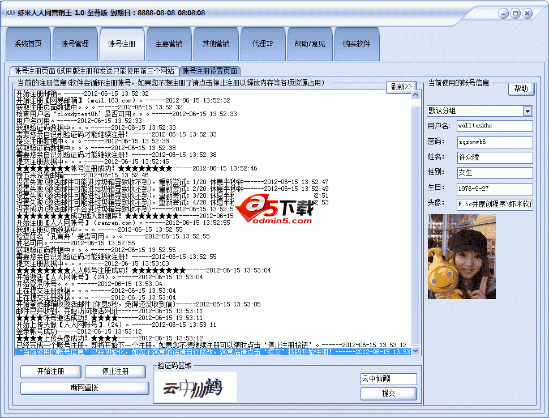Select log line 登录帐号成功
Screen dimensions: 549x418
click(x=79, y=331)
